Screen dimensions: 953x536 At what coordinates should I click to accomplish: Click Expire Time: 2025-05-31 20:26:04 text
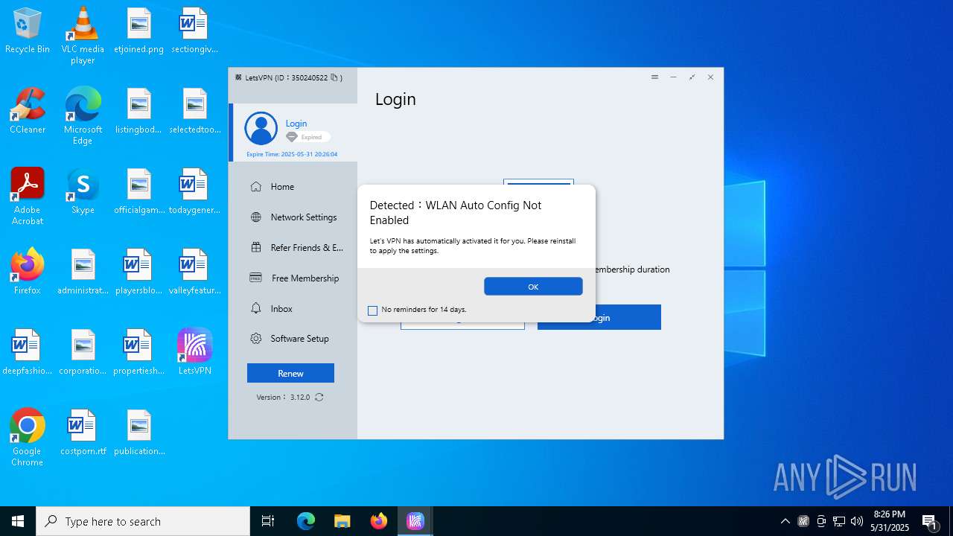click(x=292, y=154)
